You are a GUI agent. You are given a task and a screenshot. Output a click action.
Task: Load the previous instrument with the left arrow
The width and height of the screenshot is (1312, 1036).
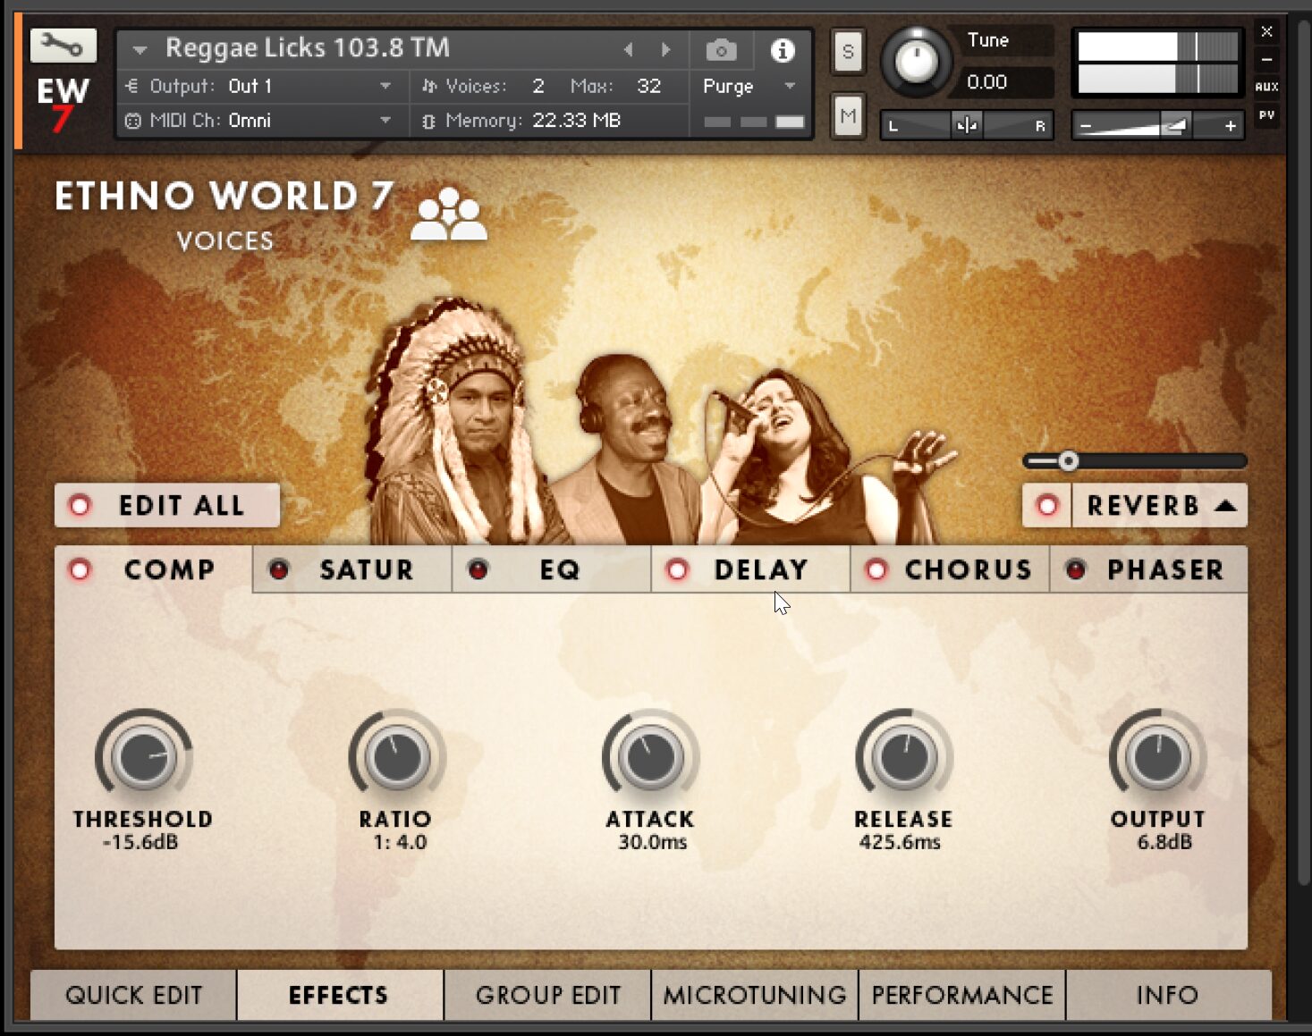click(629, 50)
